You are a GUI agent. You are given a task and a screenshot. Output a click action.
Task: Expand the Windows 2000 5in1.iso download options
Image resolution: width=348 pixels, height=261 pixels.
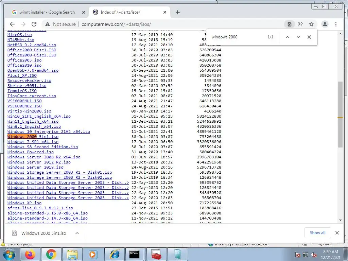(77, 233)
